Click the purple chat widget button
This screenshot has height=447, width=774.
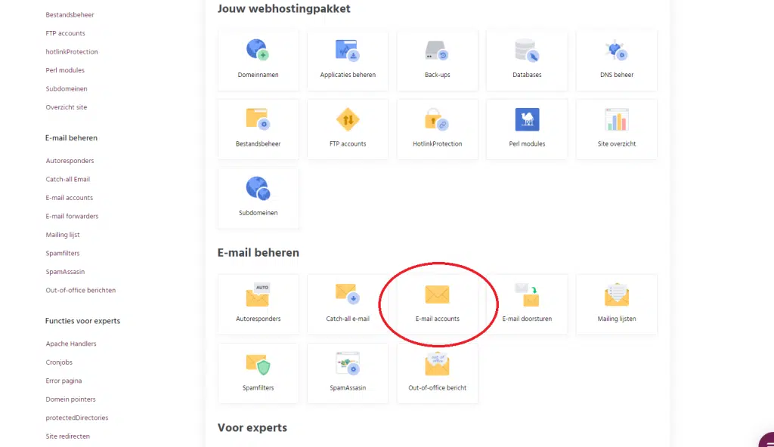click(766, 439)
